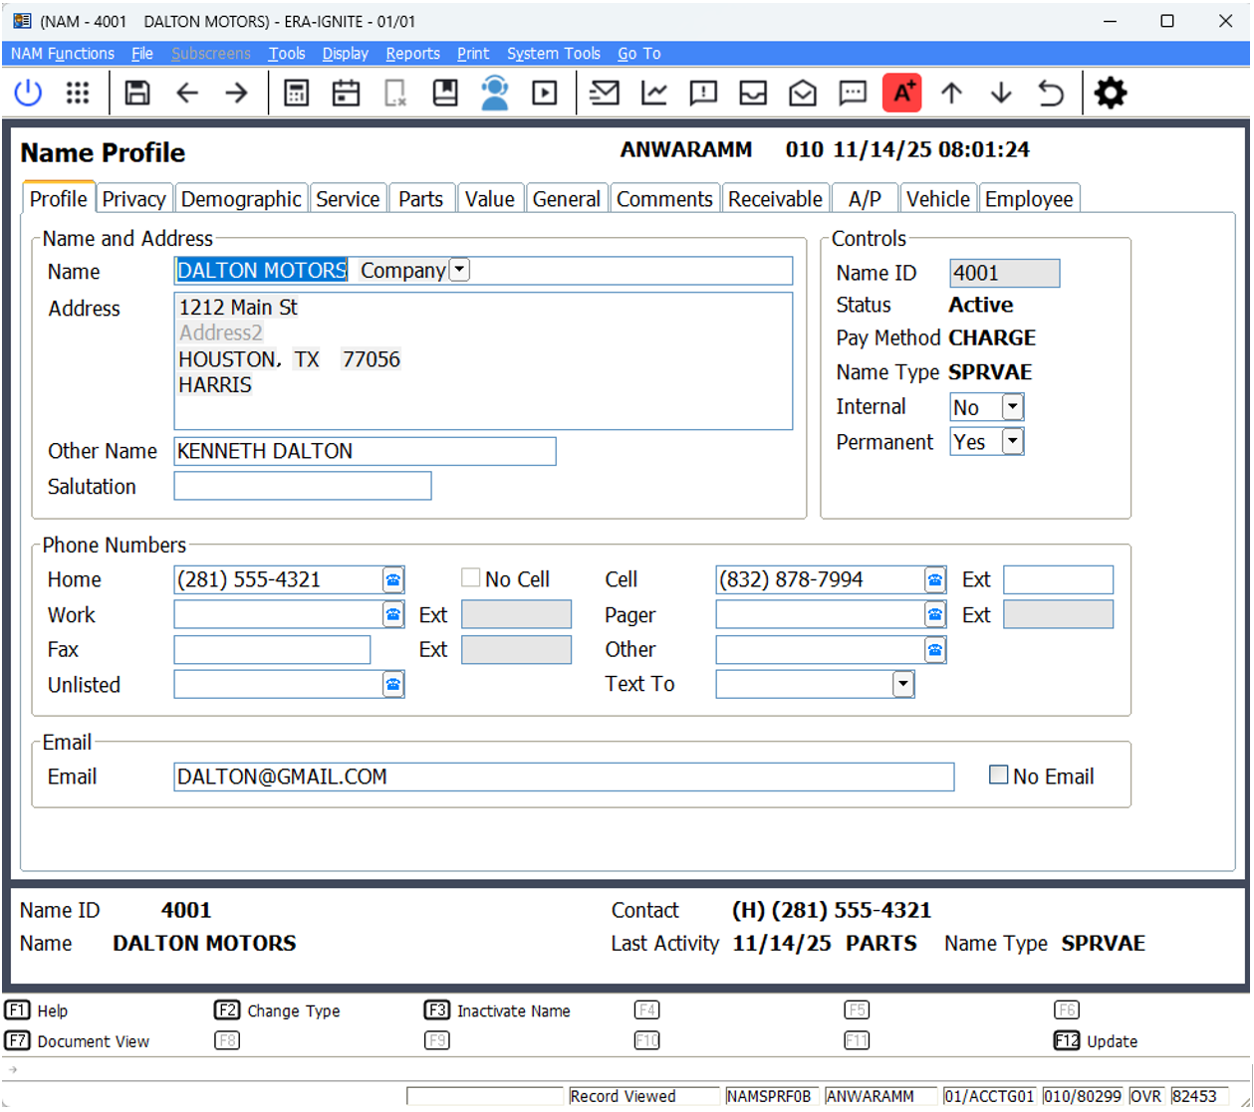Check the No Email checkbox
Image resolution: width=1254 pixels, height=1112 pixels.
tap(998, 774)
